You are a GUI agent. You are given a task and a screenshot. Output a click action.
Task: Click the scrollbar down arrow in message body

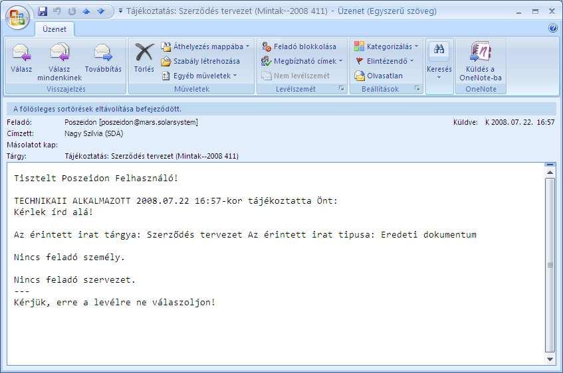(x=550, y=359)
